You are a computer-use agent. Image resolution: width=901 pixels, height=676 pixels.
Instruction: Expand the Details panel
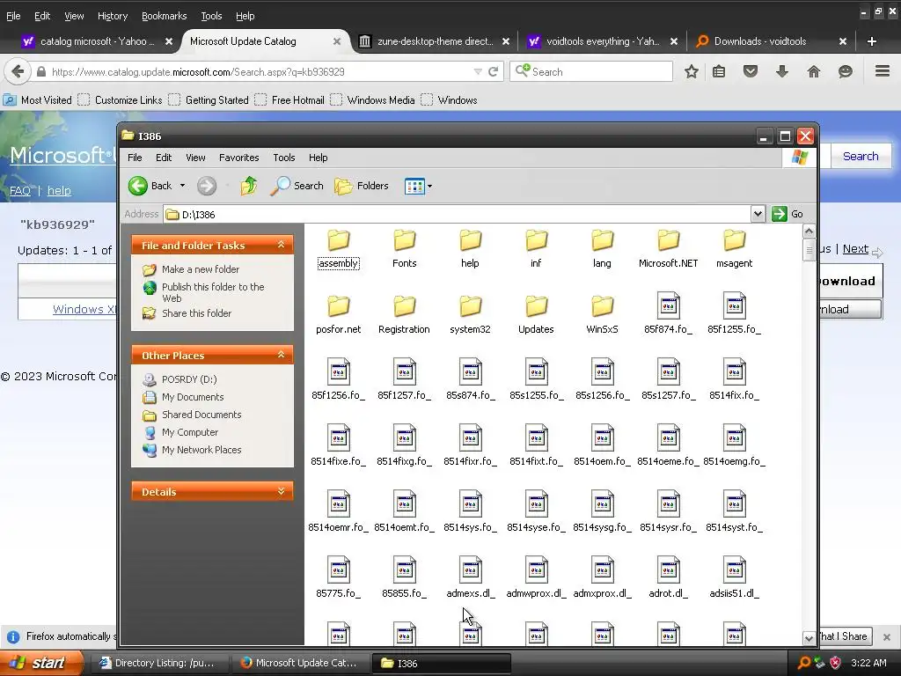tap(281, 491)
